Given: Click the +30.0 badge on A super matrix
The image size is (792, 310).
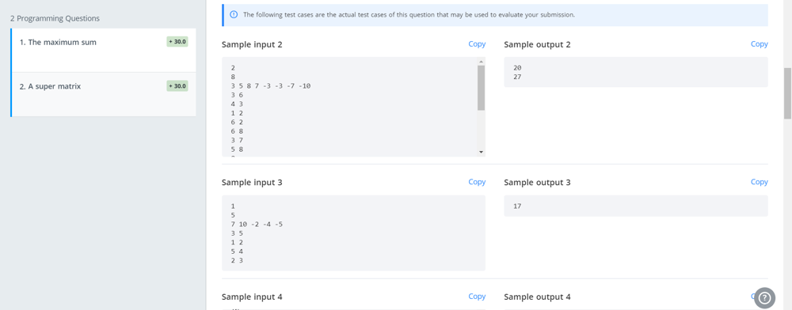Looking at the screenshot, I should 177,86.
